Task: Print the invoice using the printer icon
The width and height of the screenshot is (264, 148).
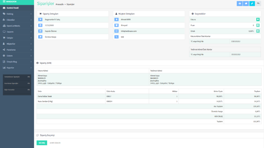Action: point(240,4)
